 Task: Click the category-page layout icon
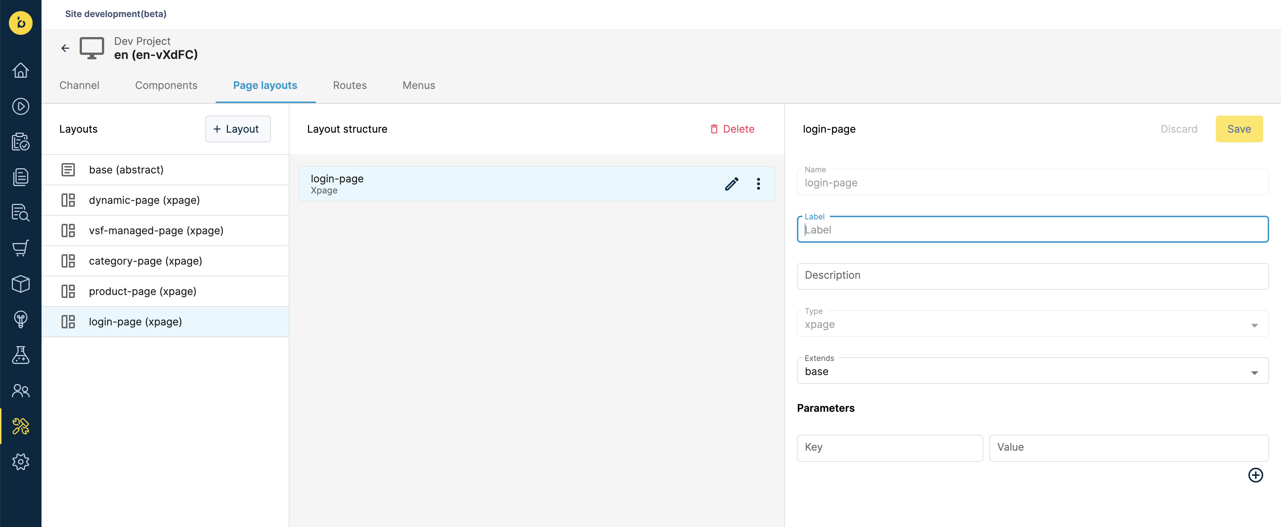tap(68, 261)
